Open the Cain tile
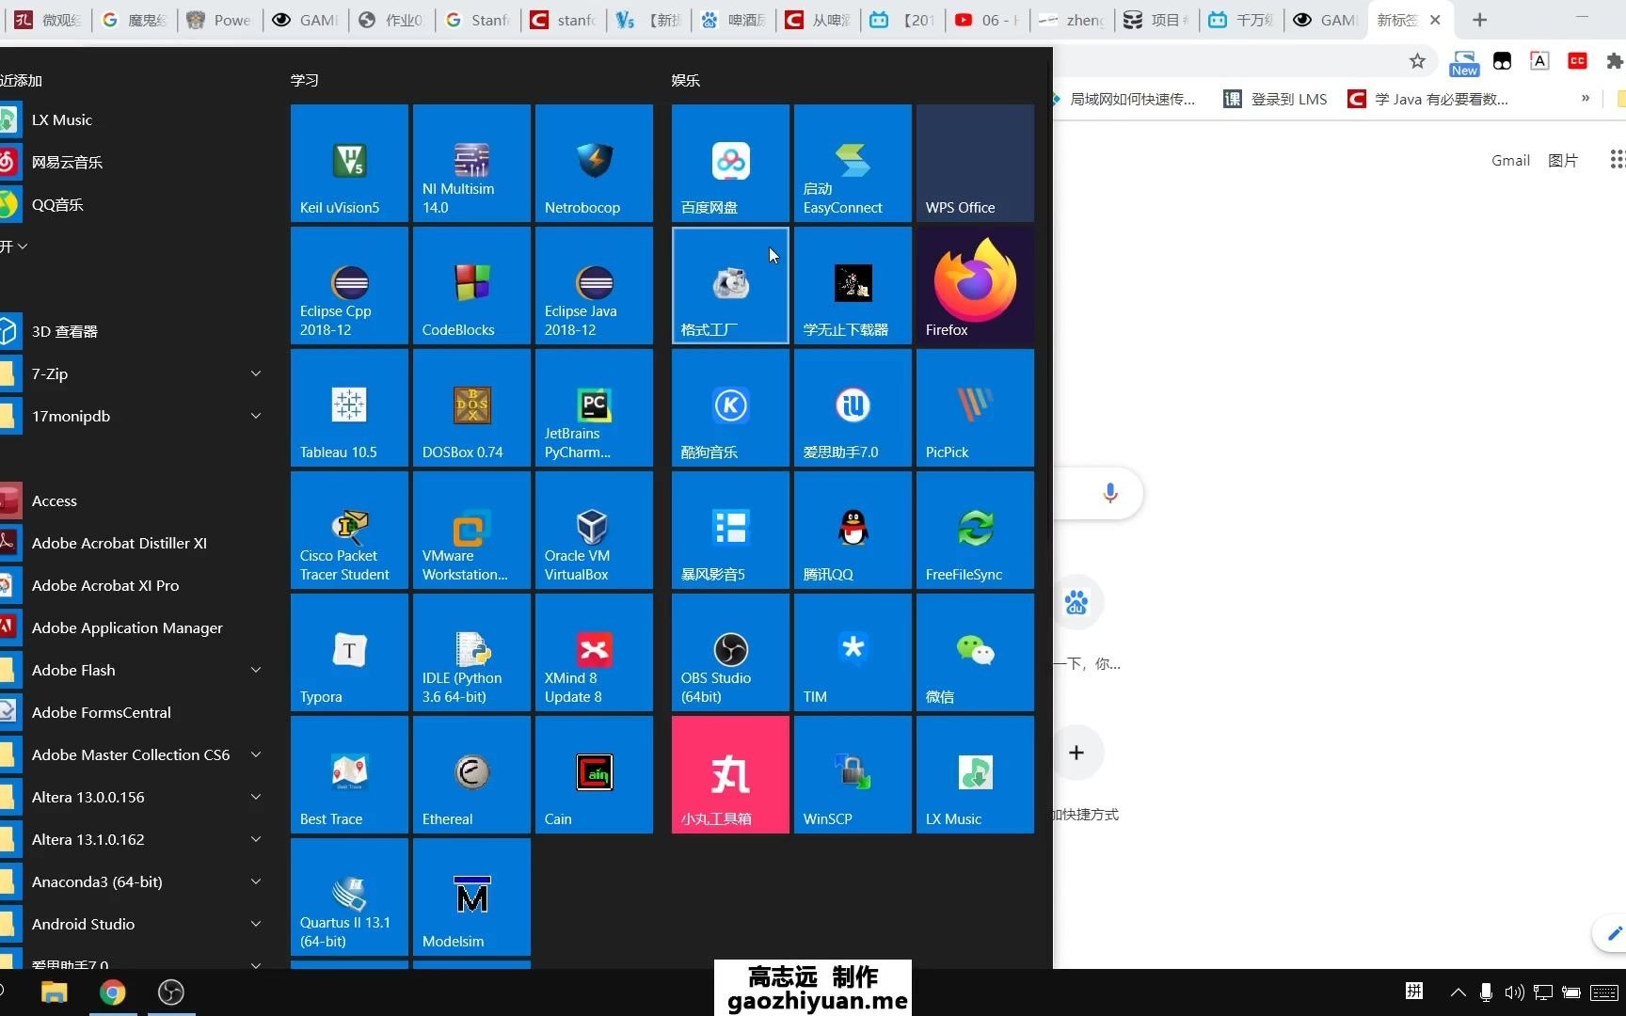This screenshot has height=1016, width=1626. [594, 774]
